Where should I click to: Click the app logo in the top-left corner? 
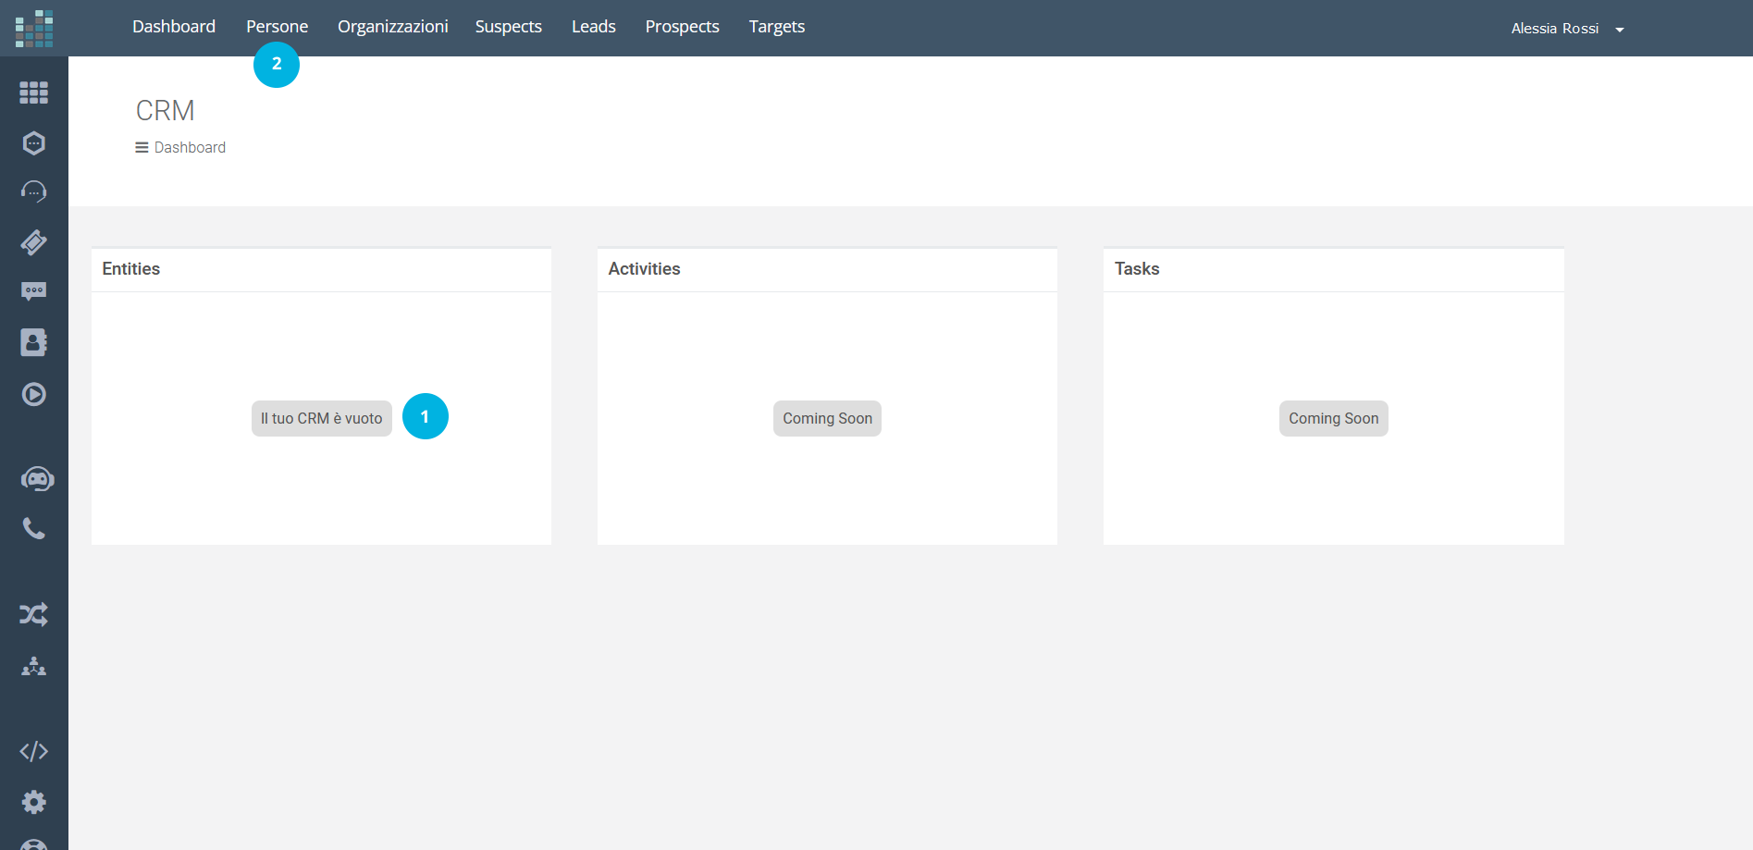click(34, 29)
